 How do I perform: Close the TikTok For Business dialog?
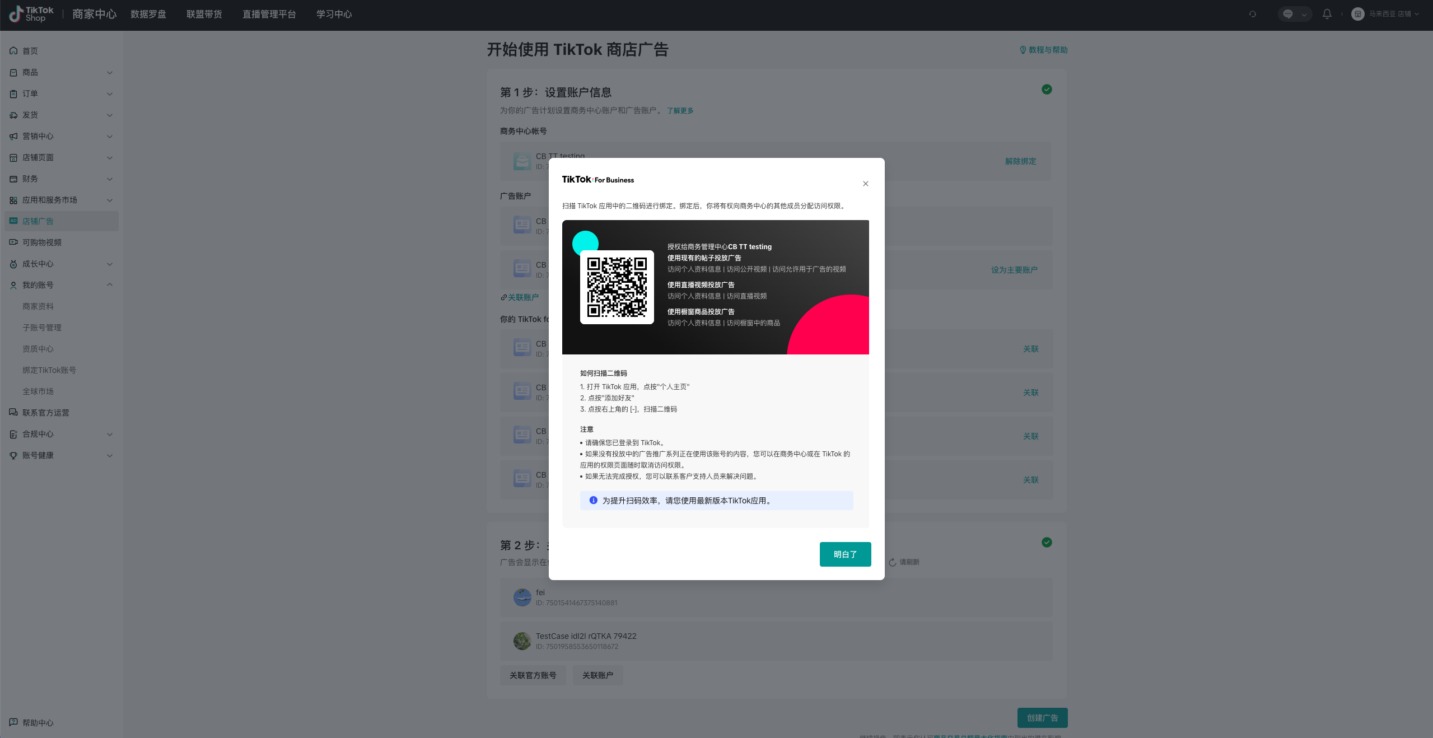865,184
